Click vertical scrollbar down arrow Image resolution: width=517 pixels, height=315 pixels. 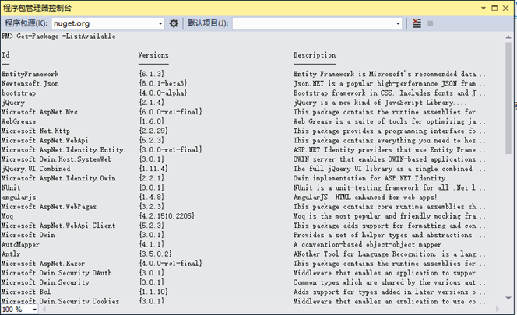[508, 298]
